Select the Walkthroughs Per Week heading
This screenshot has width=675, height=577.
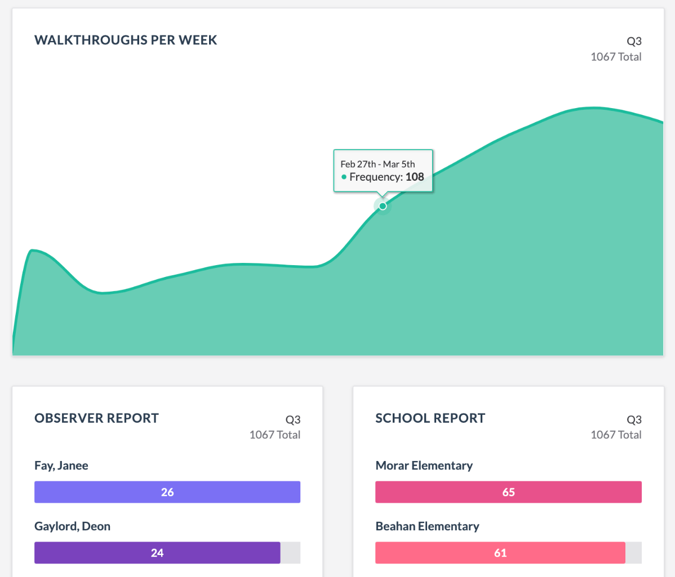tap(126, 40)
